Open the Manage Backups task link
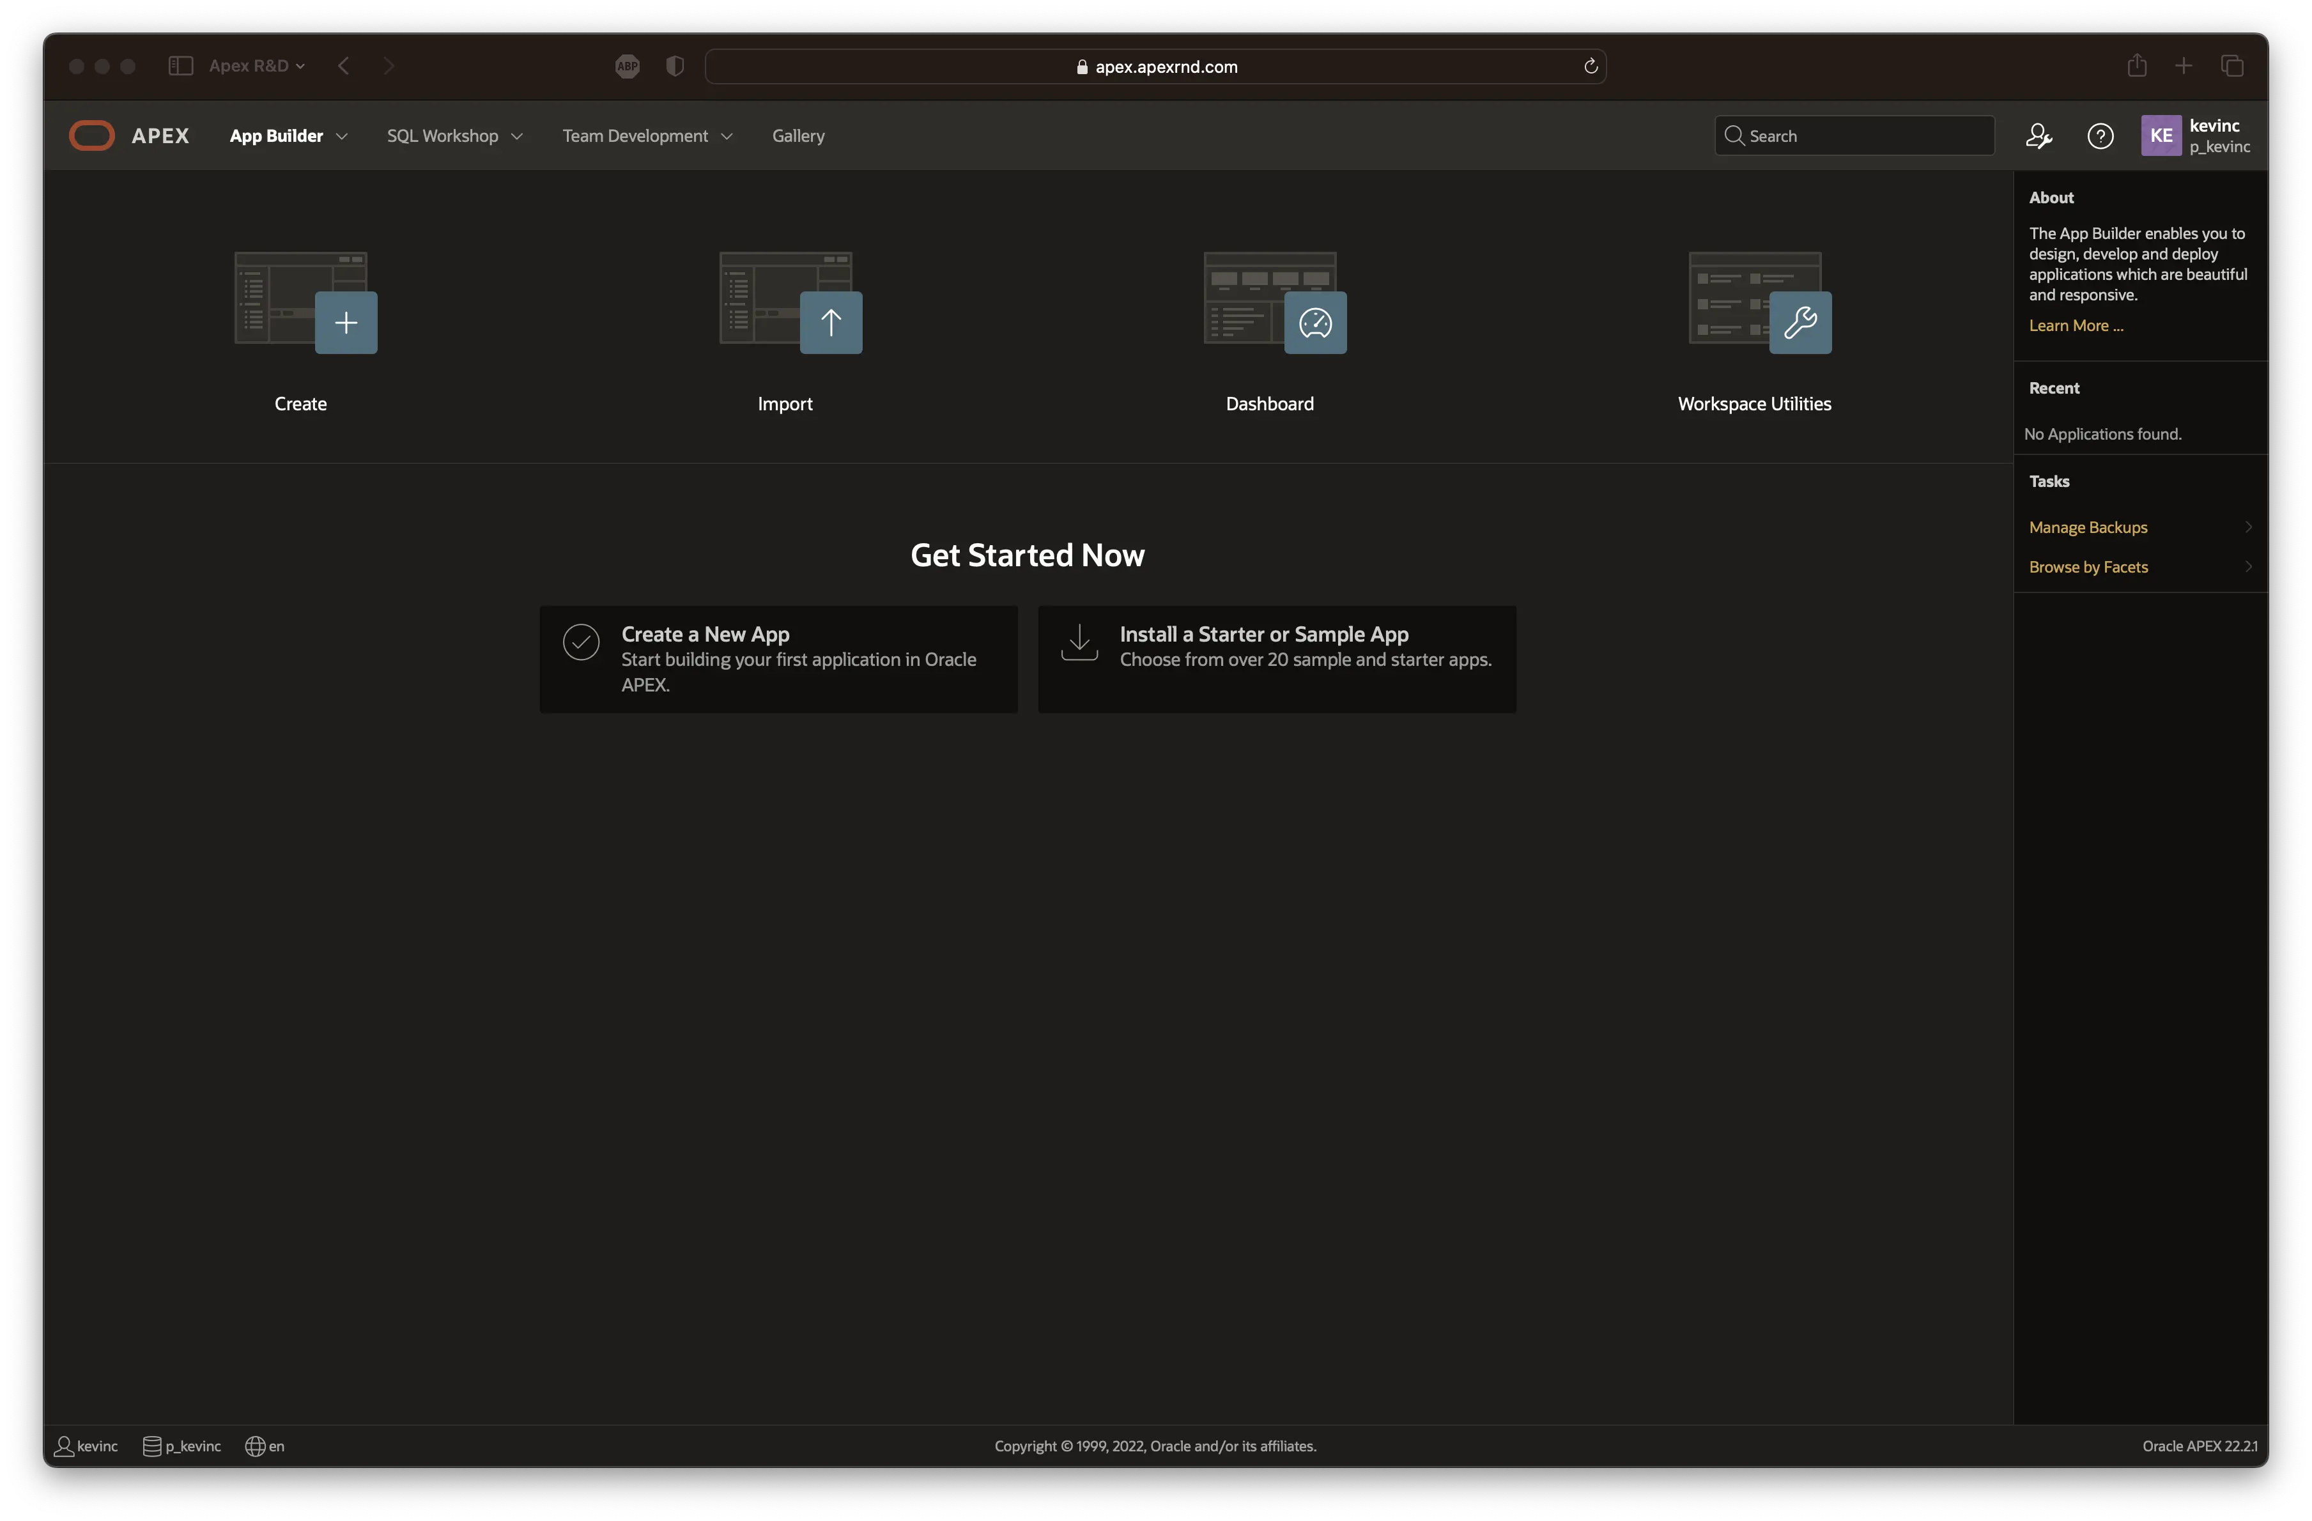 [2088, 527]
